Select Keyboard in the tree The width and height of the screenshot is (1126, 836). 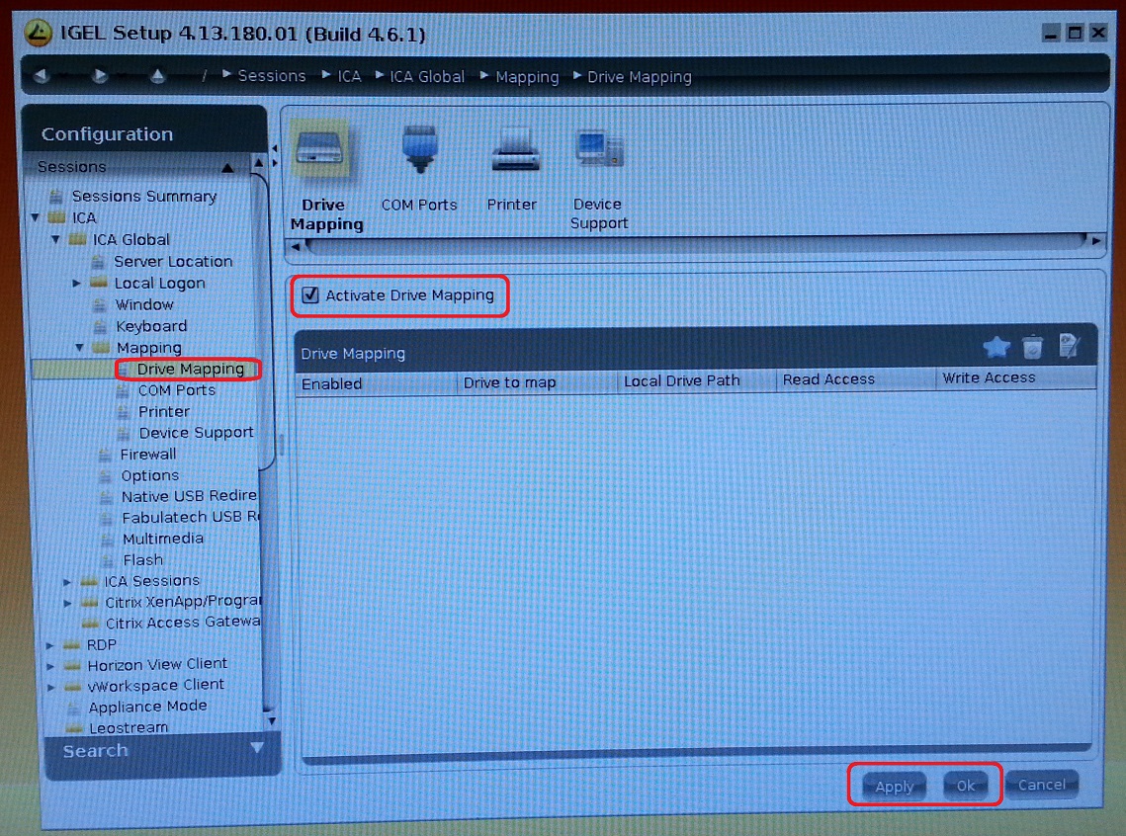151,326
